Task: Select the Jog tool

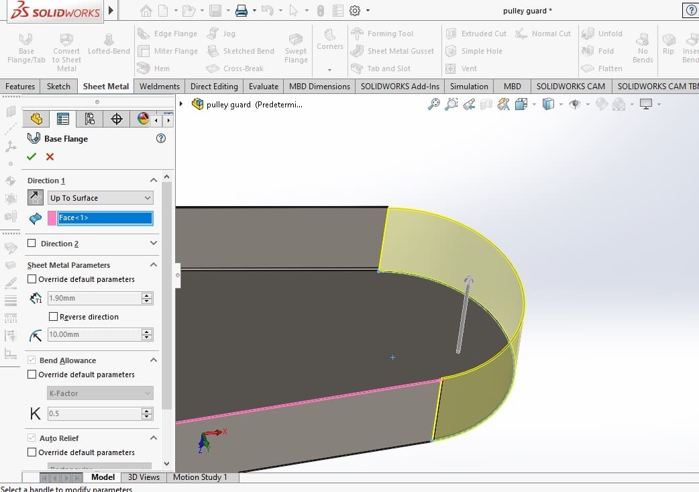Action: pos(221,34)
